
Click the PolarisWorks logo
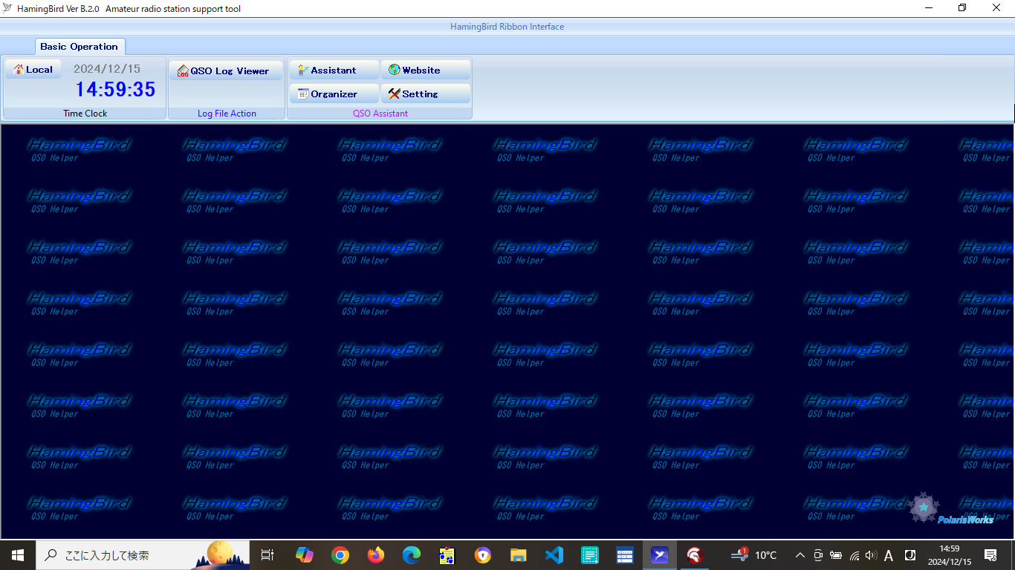pyautogui.click(x=952, y=509)
